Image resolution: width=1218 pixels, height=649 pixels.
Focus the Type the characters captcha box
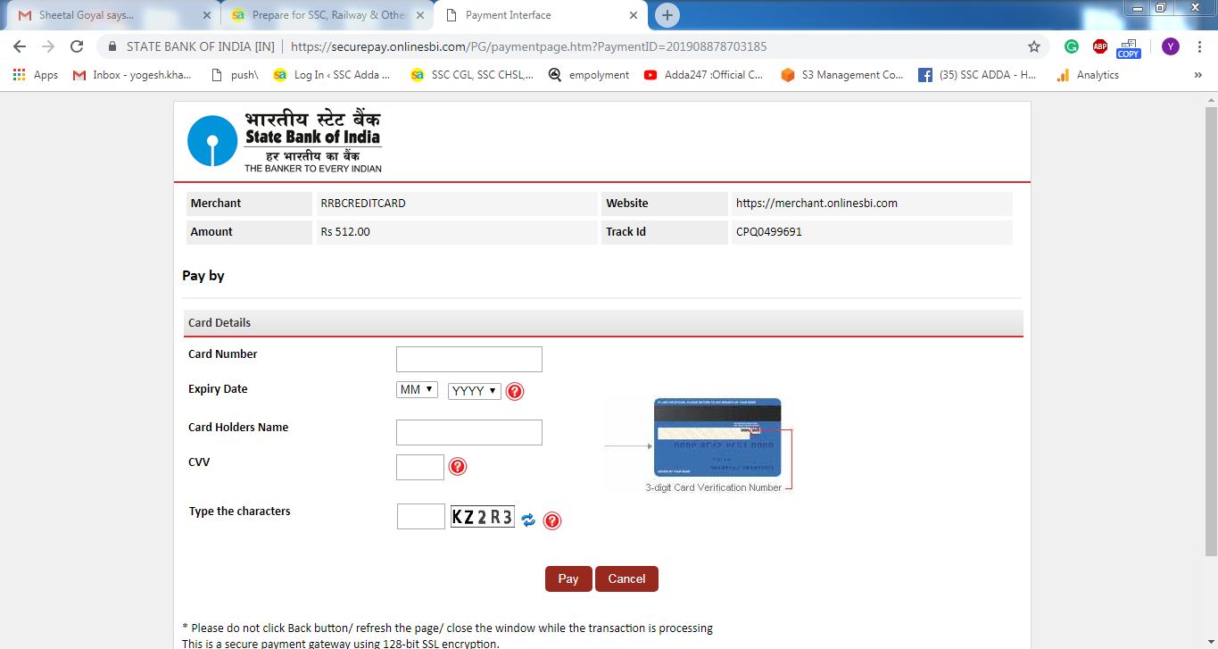tap(421, 516)
